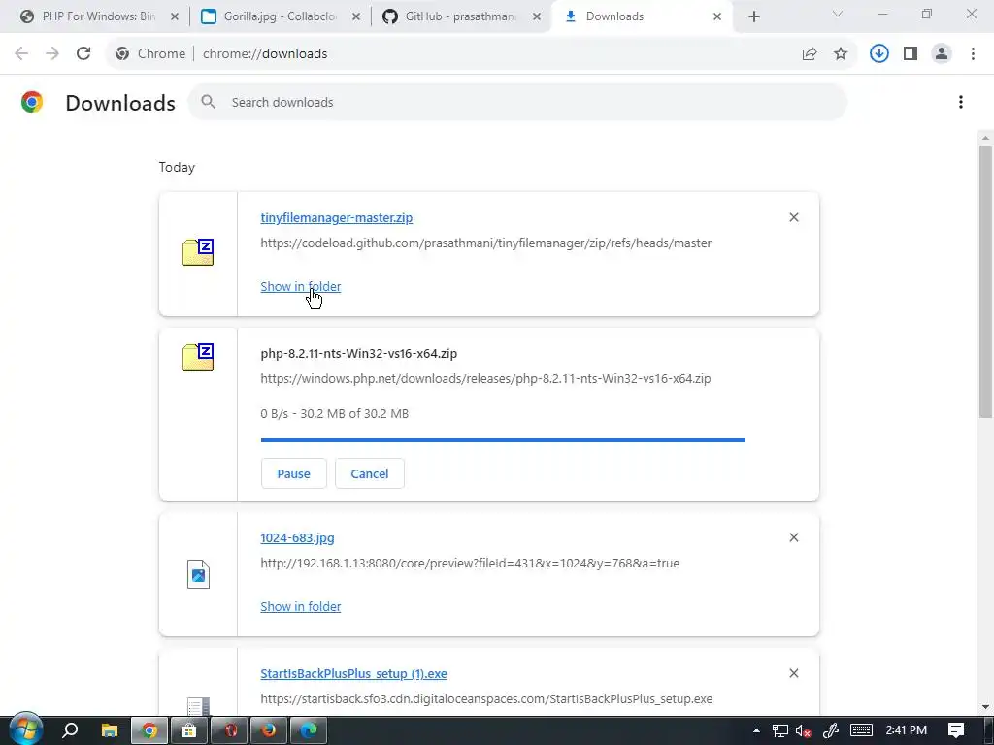This screenshot has width=994, height=745.
Task: Click the Chrome taskbar icon
Action: 149,730
